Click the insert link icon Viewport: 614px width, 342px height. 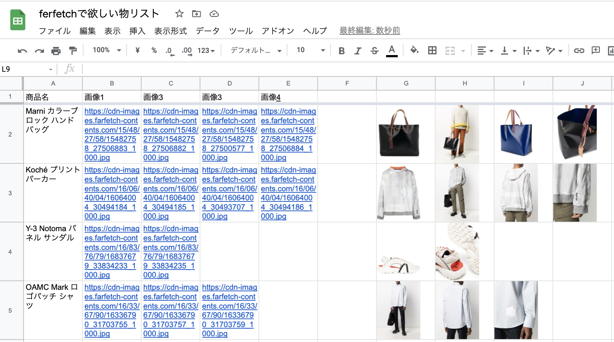coord(579,50)
